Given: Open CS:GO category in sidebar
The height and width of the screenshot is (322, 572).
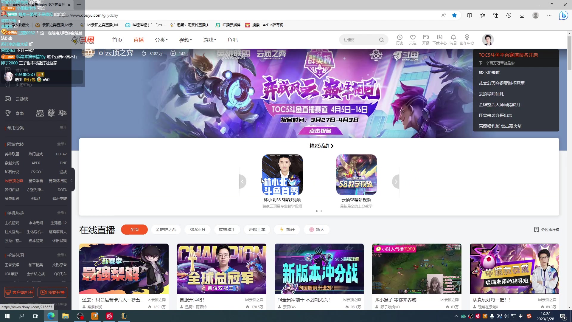Looking at the screenshot, I should pos(36,172).
